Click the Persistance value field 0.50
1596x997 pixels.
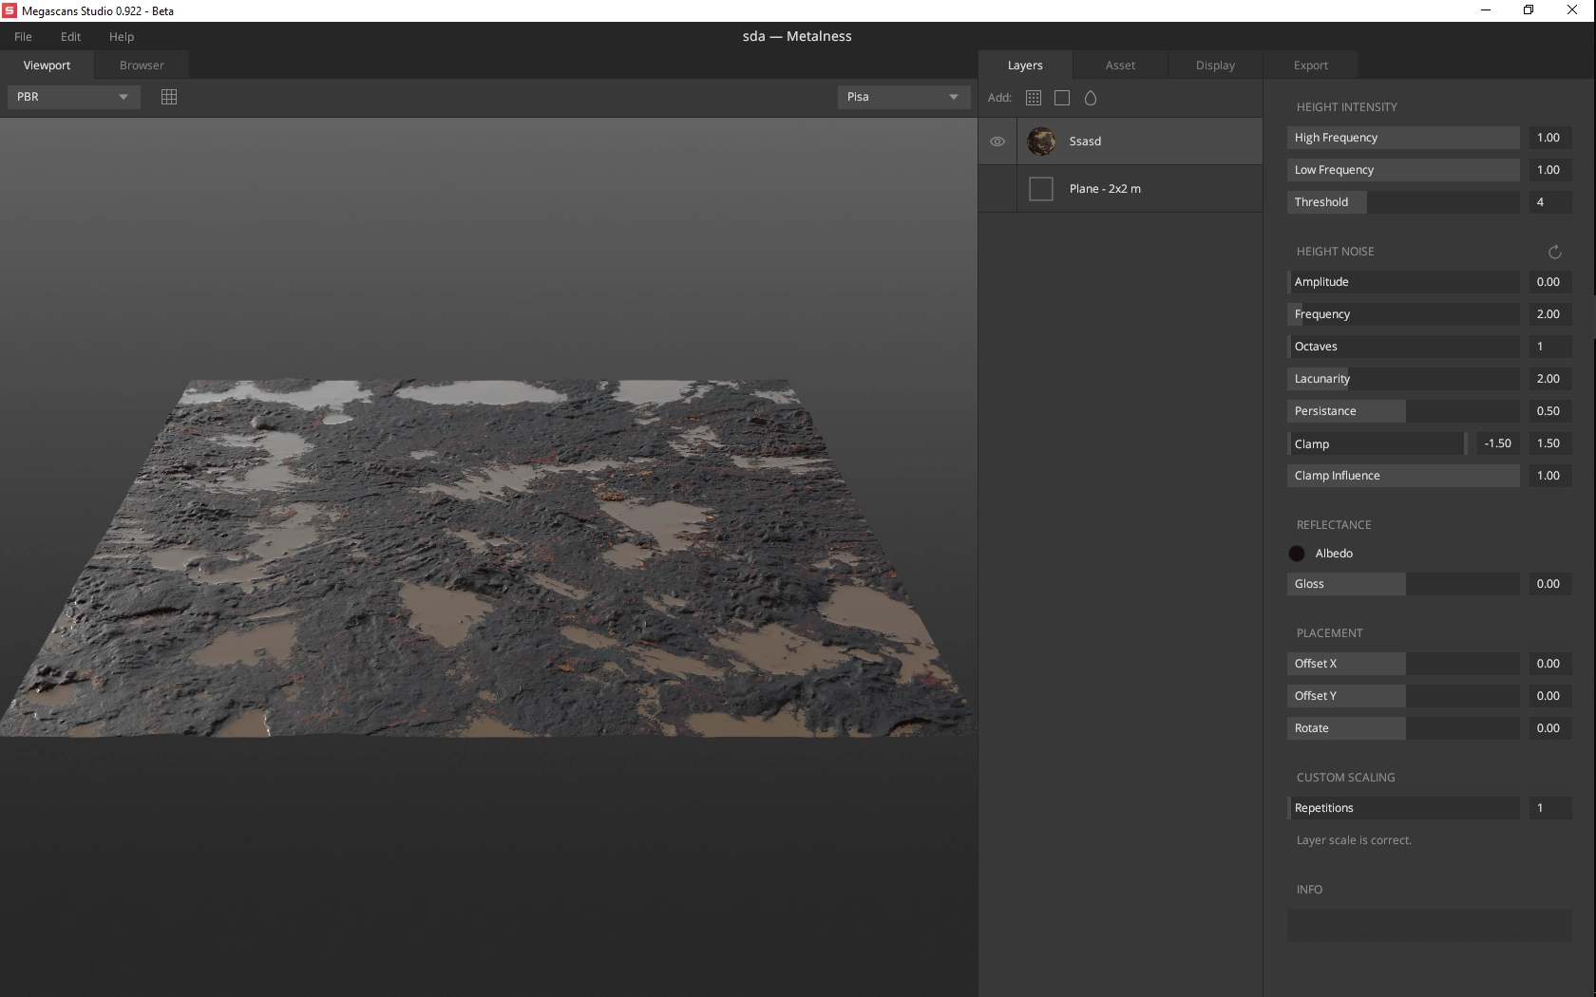pyautogui.click(x=1550, y=411)
